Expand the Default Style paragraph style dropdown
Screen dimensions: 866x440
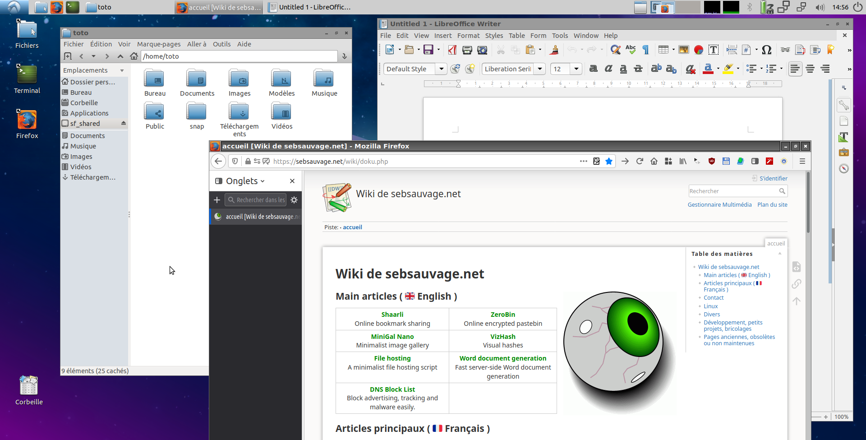pos(441,69)
